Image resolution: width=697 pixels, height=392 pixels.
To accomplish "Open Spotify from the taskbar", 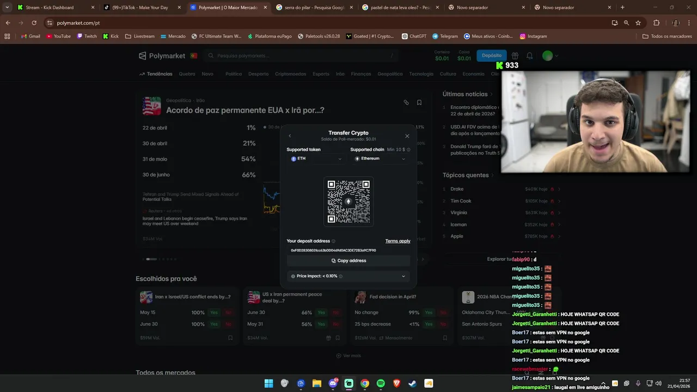I will point(381,383).
